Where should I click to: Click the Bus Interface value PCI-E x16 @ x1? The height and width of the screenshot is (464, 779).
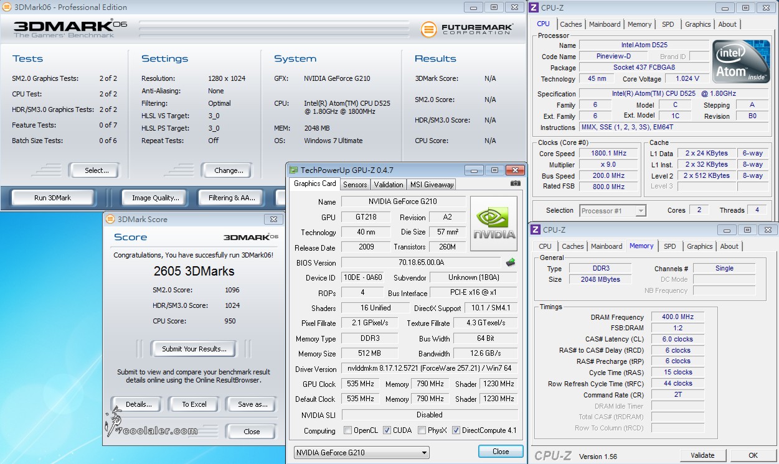[473, 293]
